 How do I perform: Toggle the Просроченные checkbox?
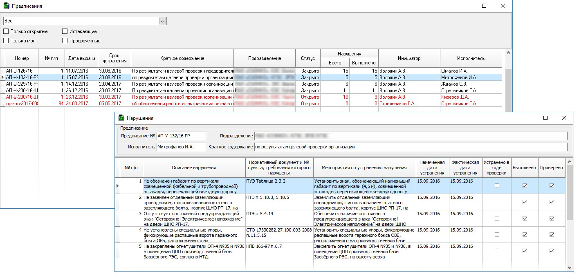click(x=65, y=41)
